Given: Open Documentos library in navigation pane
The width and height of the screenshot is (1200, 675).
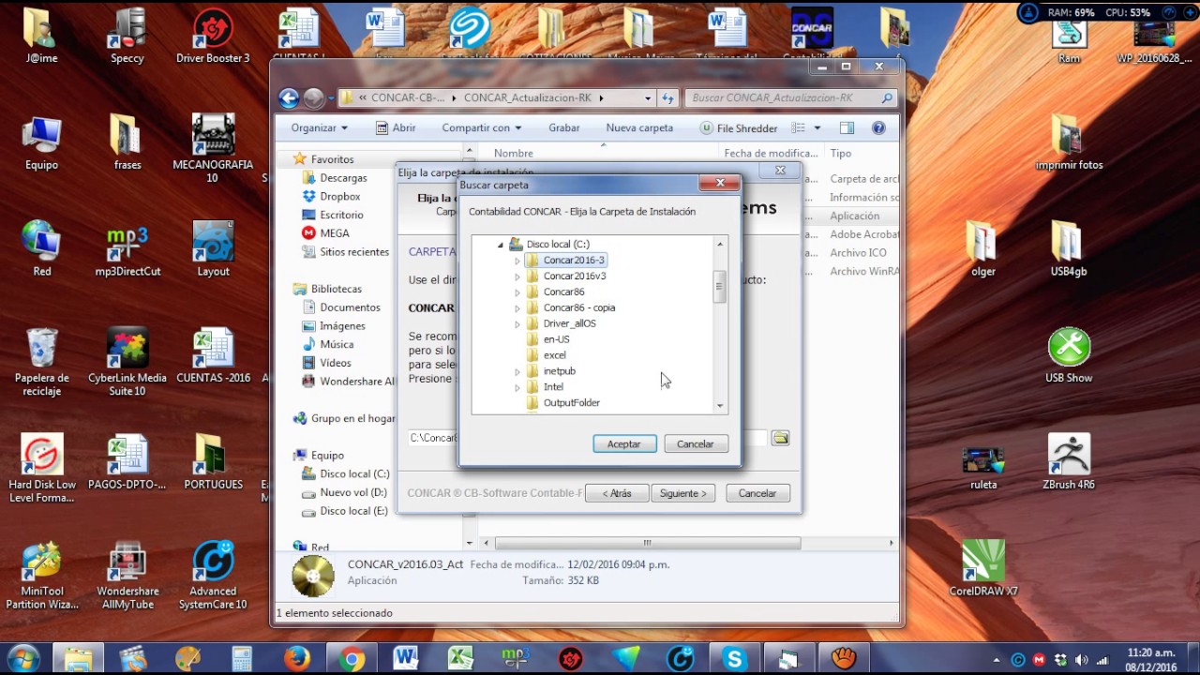Looking at the screenshot, I should coord(342,307).
